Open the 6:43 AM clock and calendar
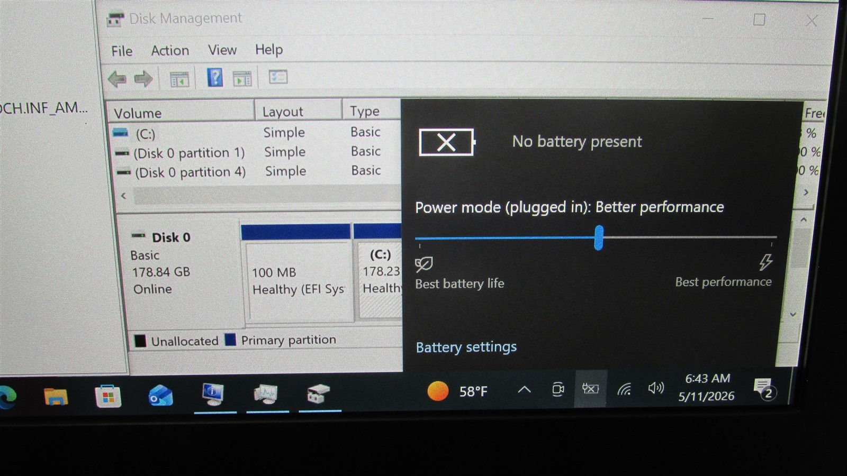Image resolution: width=847 pixels, height=476 pixels. (x=707, y=387)
